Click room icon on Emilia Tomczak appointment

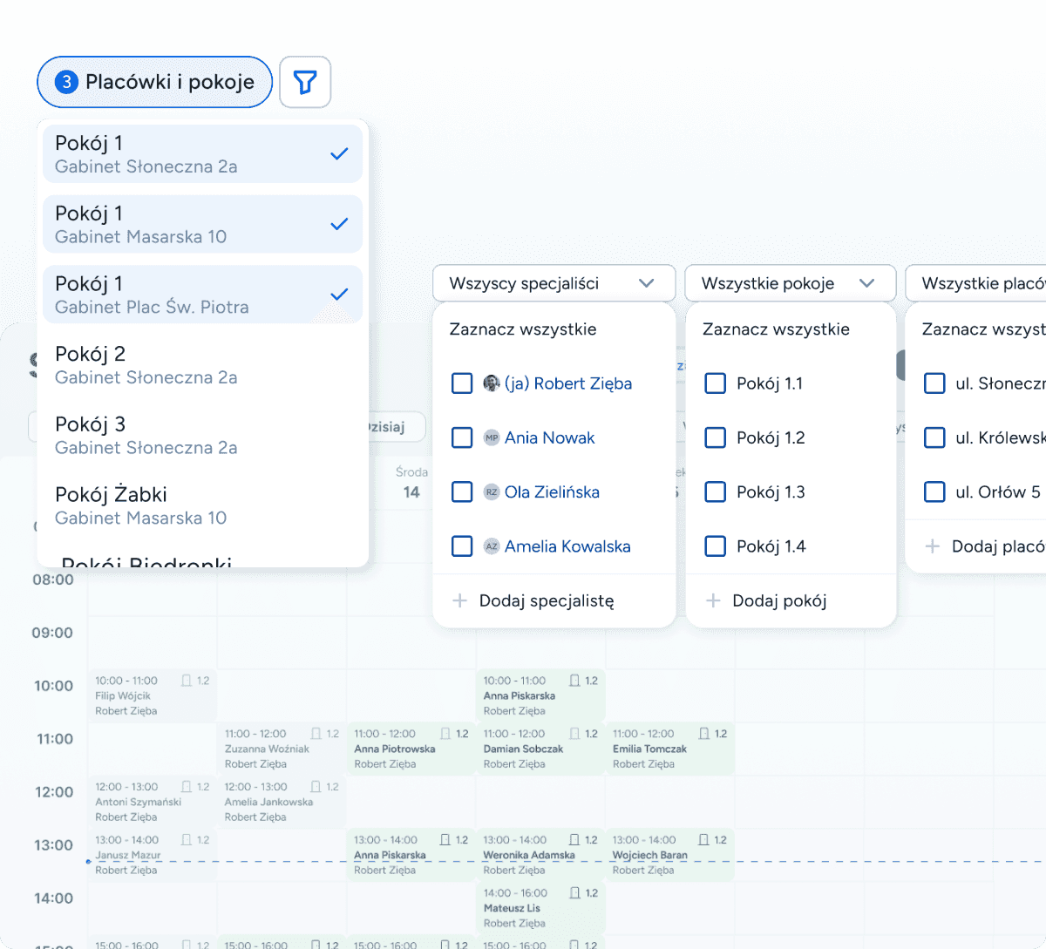(x=703, y=734)
